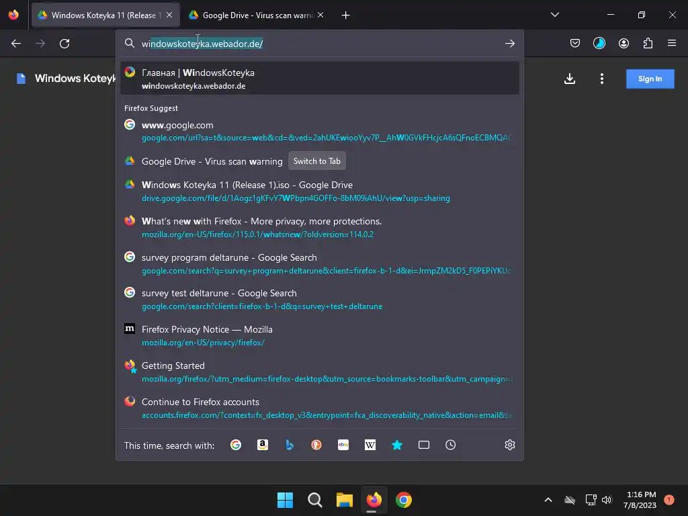Open the Firefox account profile icon
Viewport: 688px width, 516px height.
click(623, 43)
